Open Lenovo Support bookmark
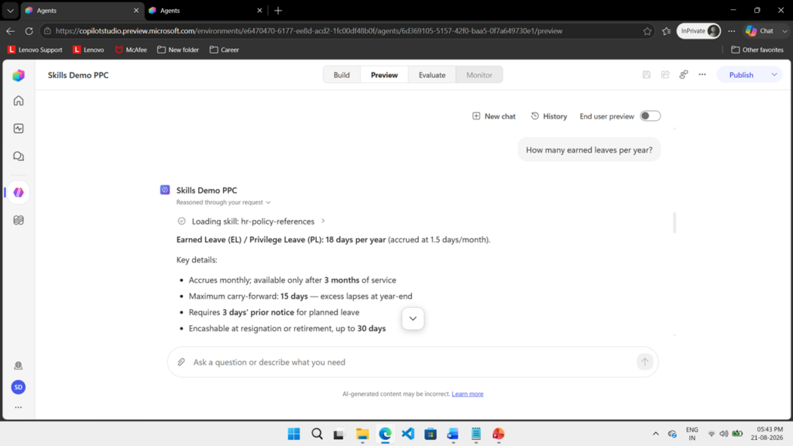Viewport: 793px width, 446px height. coord(35,50)
